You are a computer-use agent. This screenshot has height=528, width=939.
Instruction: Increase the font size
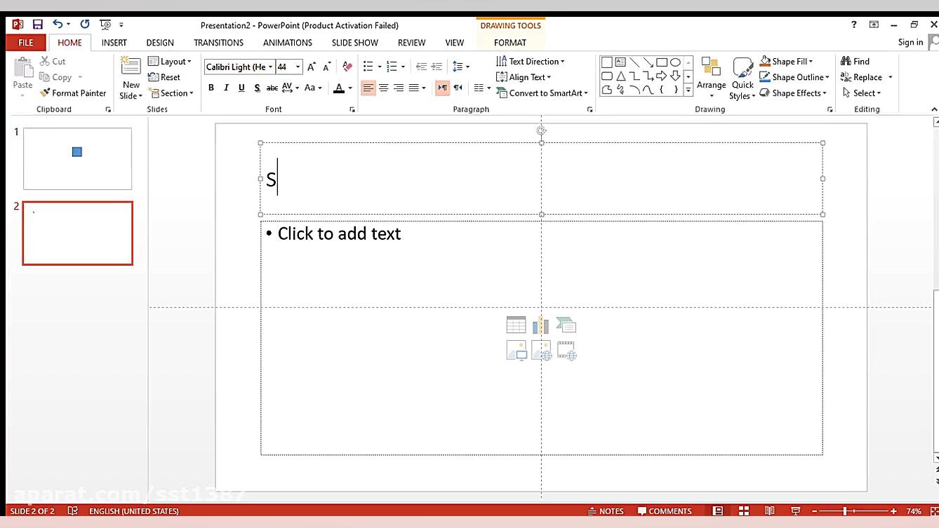tap(312, 67)
